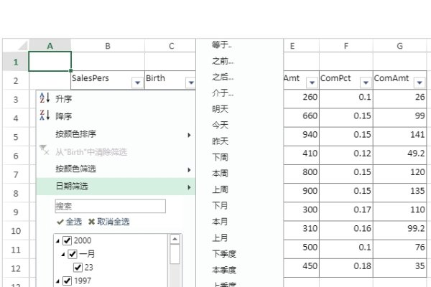Click the date list scrollbar thumb
This screenshot has width=431, height=287.
click(175, 255)
